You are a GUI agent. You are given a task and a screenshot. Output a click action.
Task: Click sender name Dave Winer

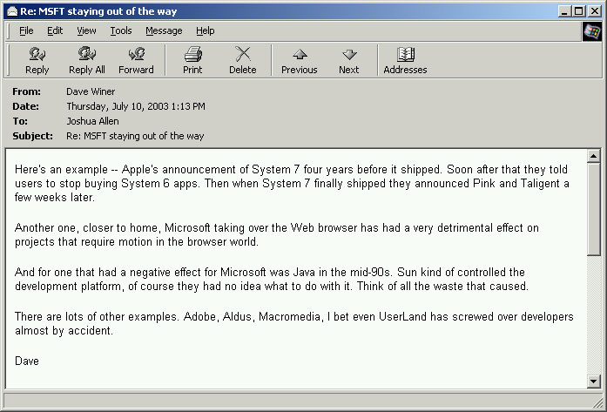[x=91, y=91]
